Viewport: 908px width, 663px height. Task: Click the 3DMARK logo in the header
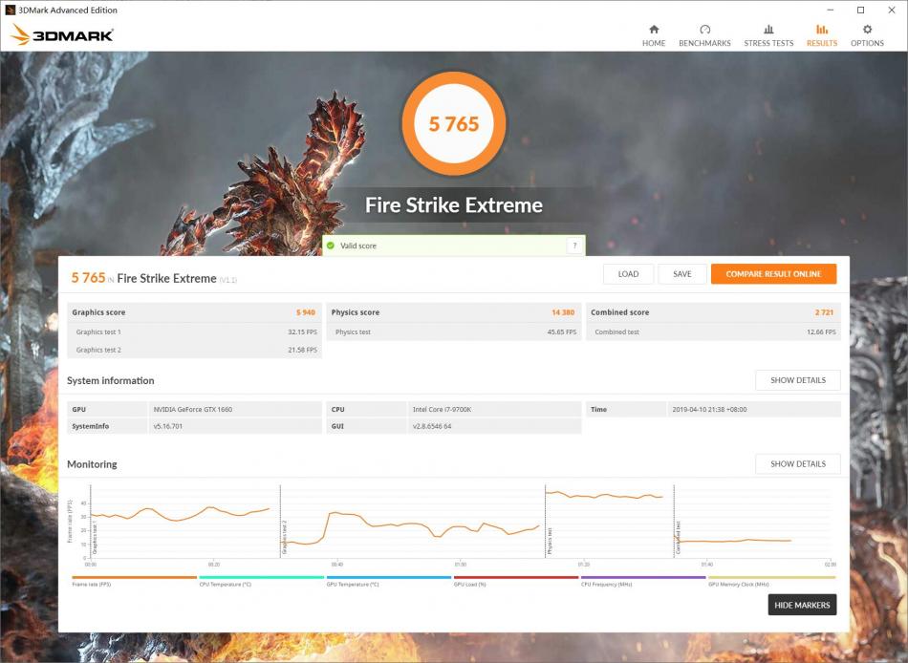(60, 32)
